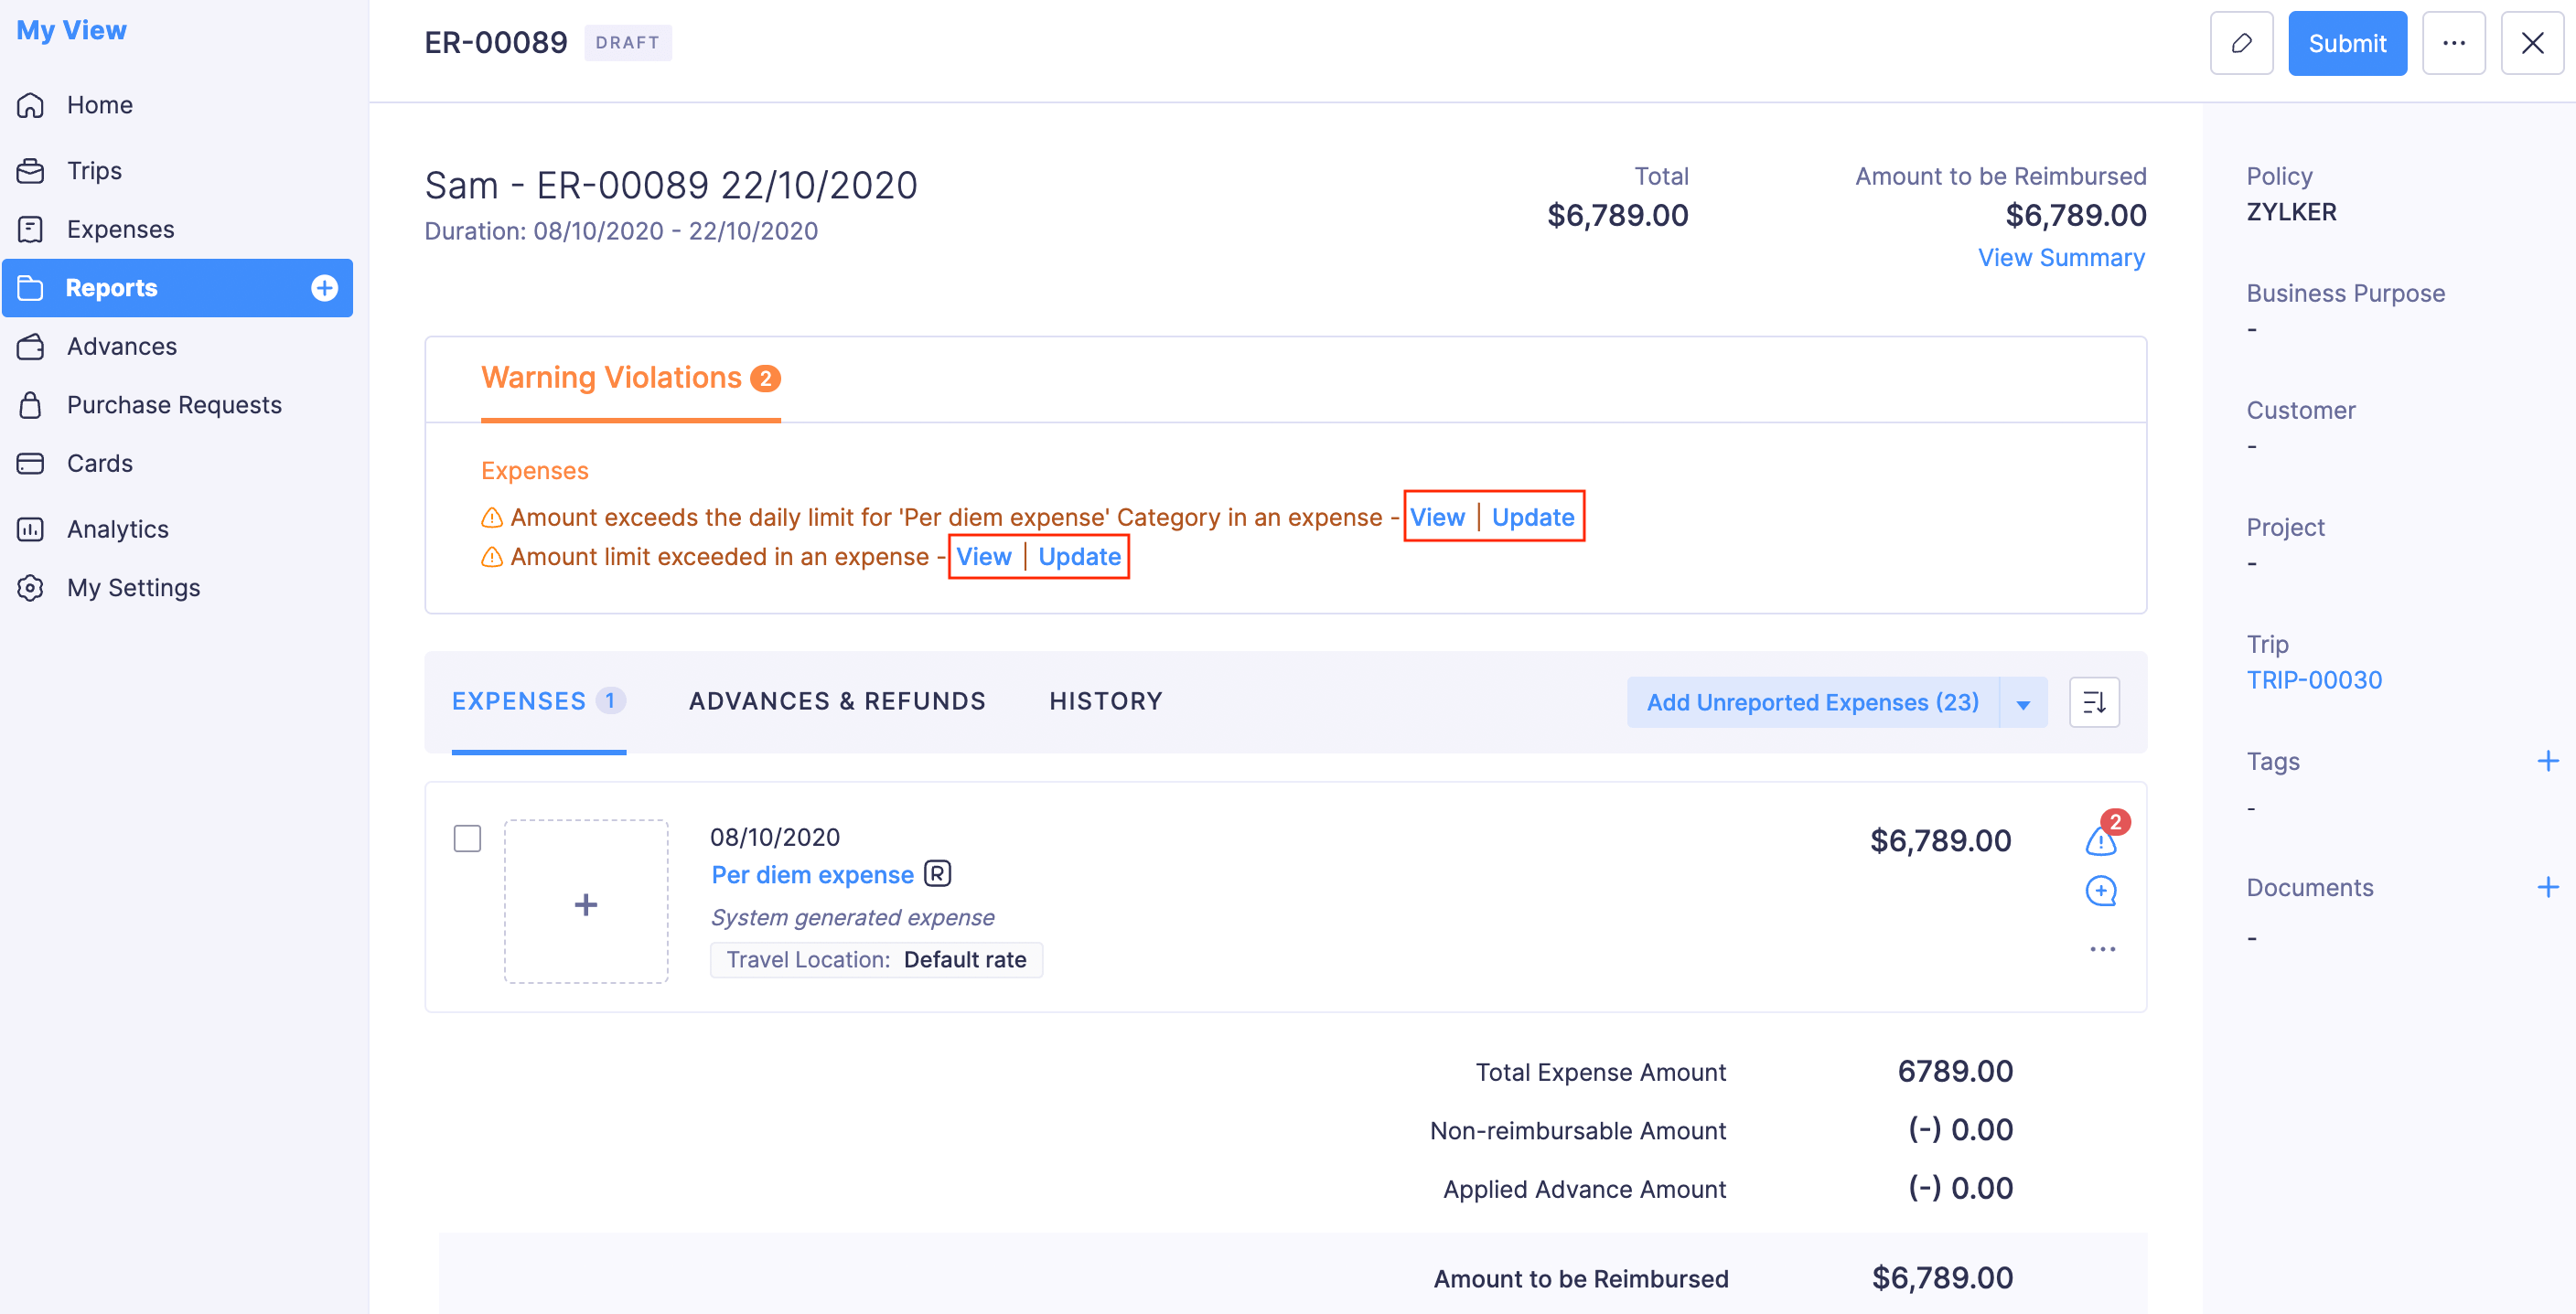Open the TRIP-00030 link
2576x1314 pixels.
[x=2313, y=680]
